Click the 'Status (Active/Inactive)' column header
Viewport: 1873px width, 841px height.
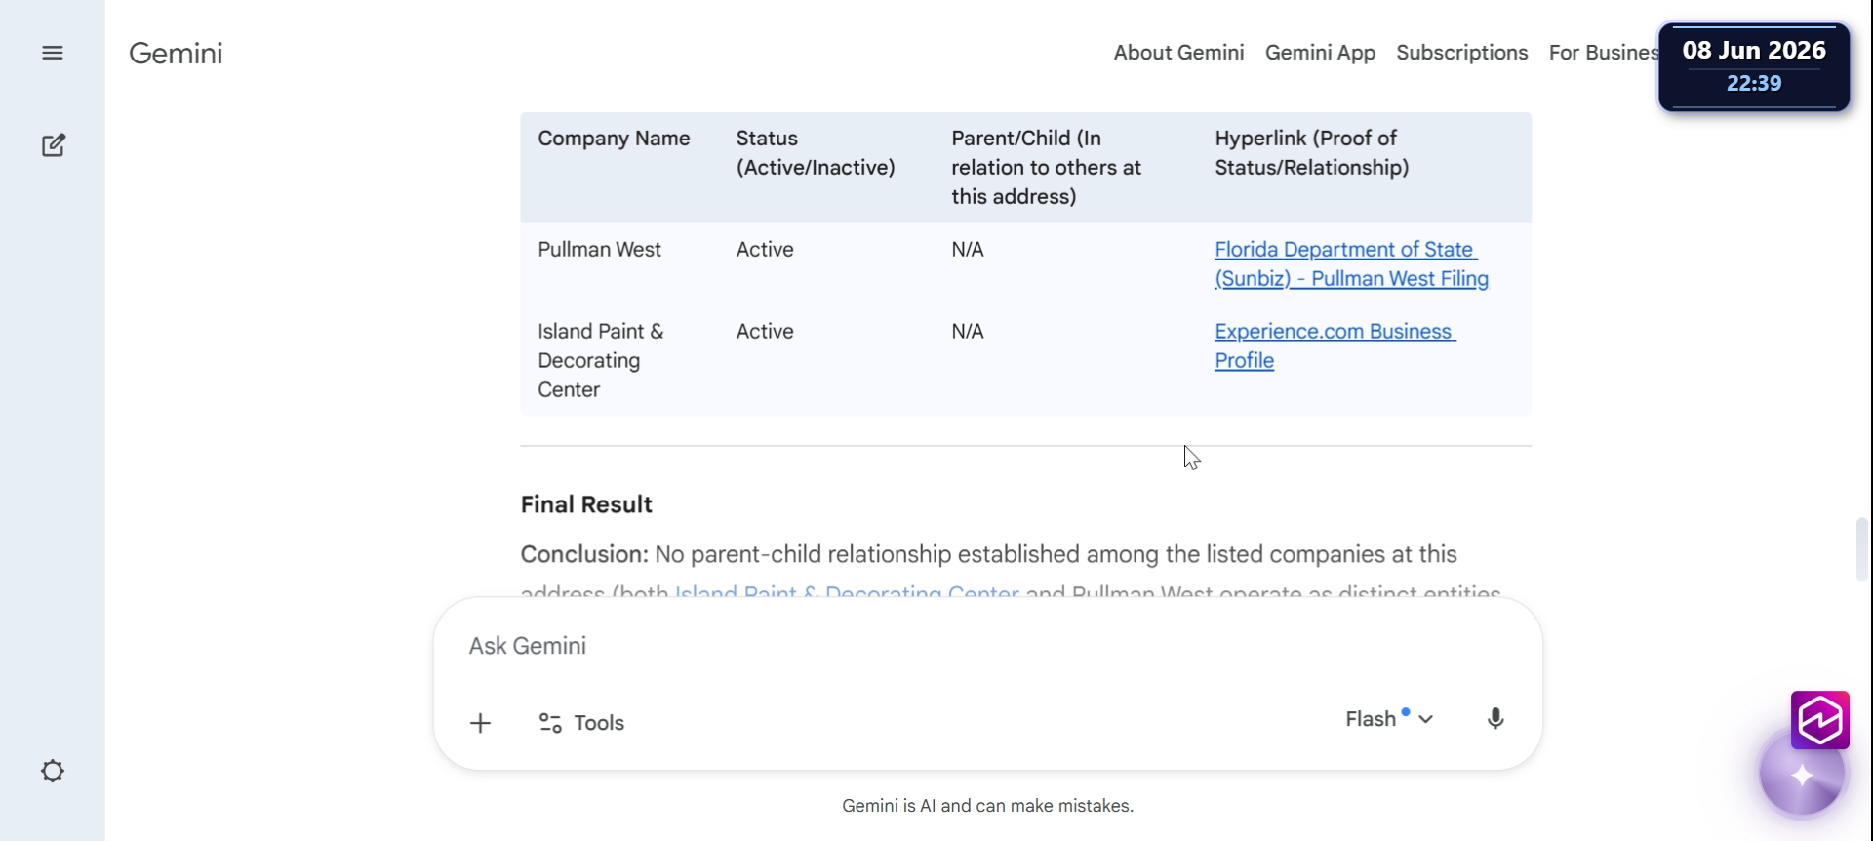816,153
